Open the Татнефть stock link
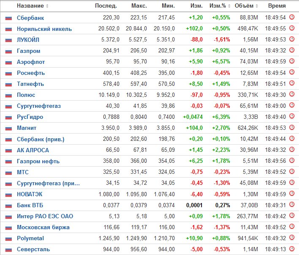The width and height of the screenshot is (299, 255). pos(30,84)
